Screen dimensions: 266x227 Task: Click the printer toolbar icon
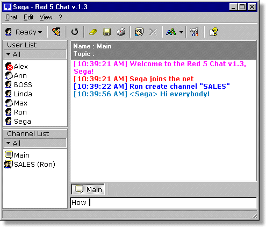pos(121,32)
